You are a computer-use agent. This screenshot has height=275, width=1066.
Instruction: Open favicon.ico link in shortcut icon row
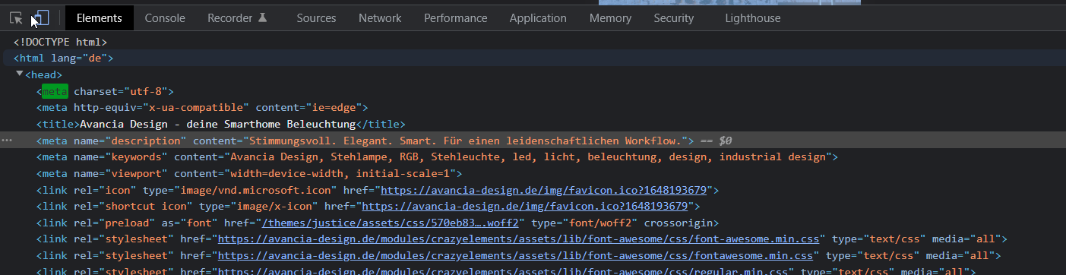(525, 207)
